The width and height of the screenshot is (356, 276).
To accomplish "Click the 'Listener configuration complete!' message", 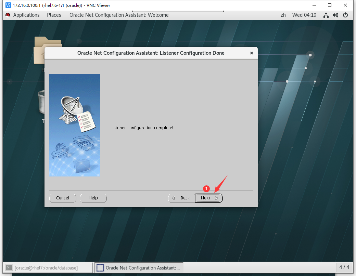I will [142, 128].
